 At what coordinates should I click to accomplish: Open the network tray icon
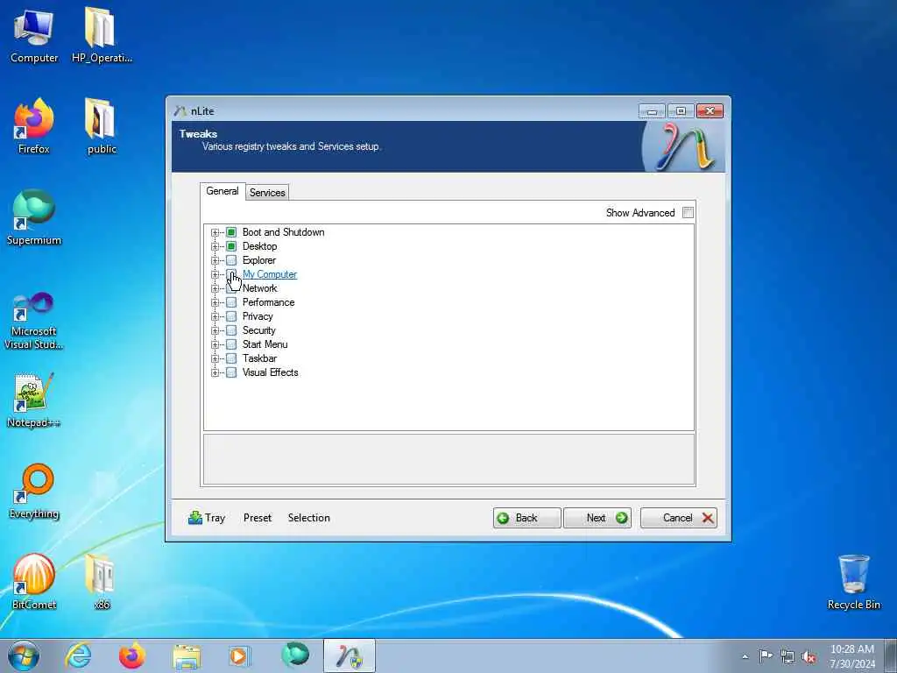tap(788, 656)
